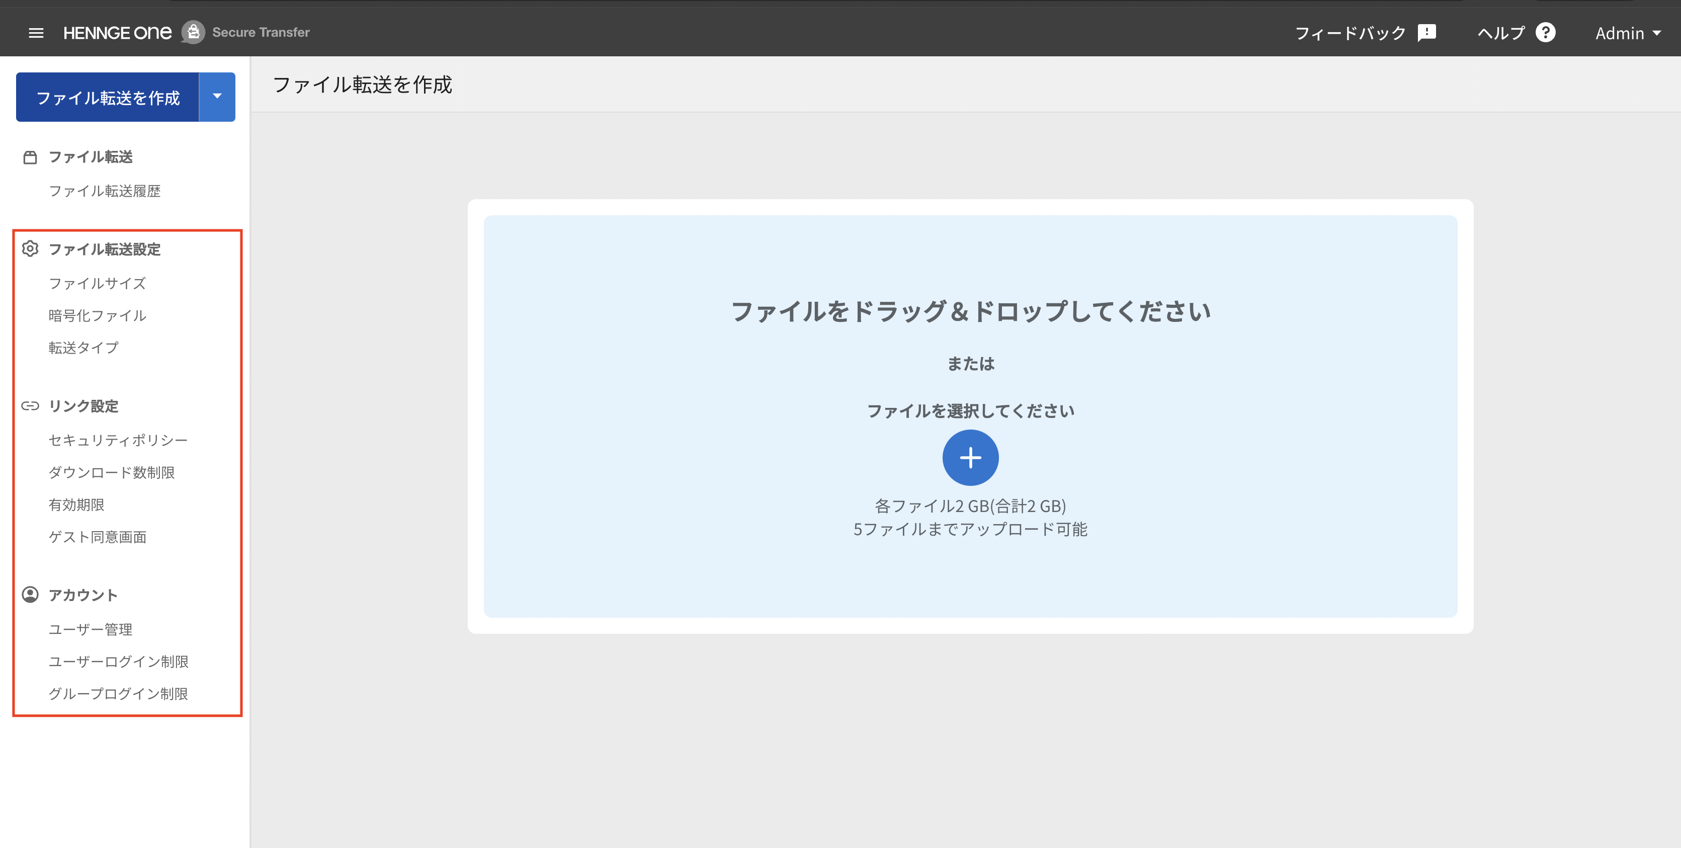The image size is (1681, 848).
Task: Click the 5ファイルまでアップロード可能 text
Action: 970,529
